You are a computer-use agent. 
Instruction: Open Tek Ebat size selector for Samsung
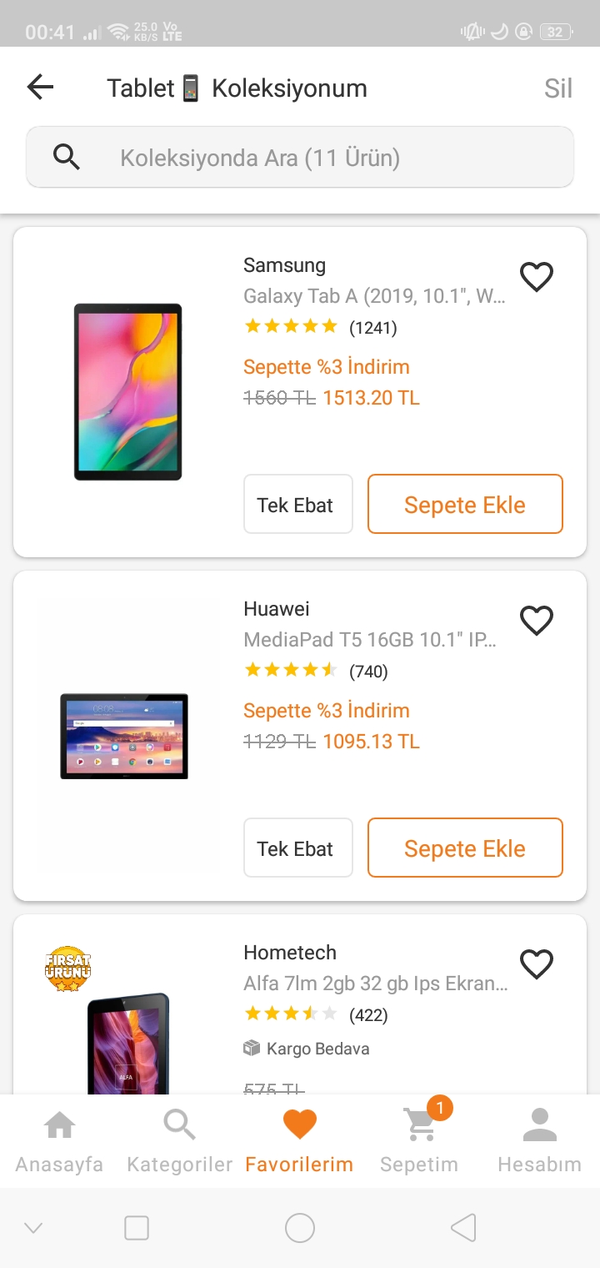coord(297,504)
